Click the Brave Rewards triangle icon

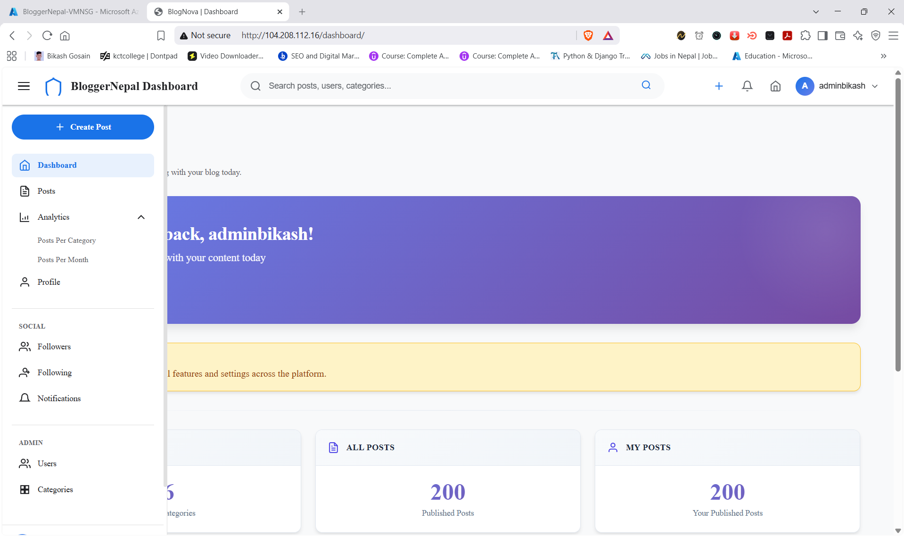point(608,35)
